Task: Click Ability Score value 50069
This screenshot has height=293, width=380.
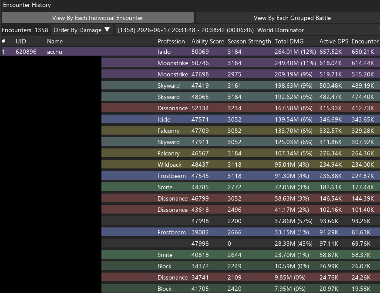Action: tap(200, 52)
